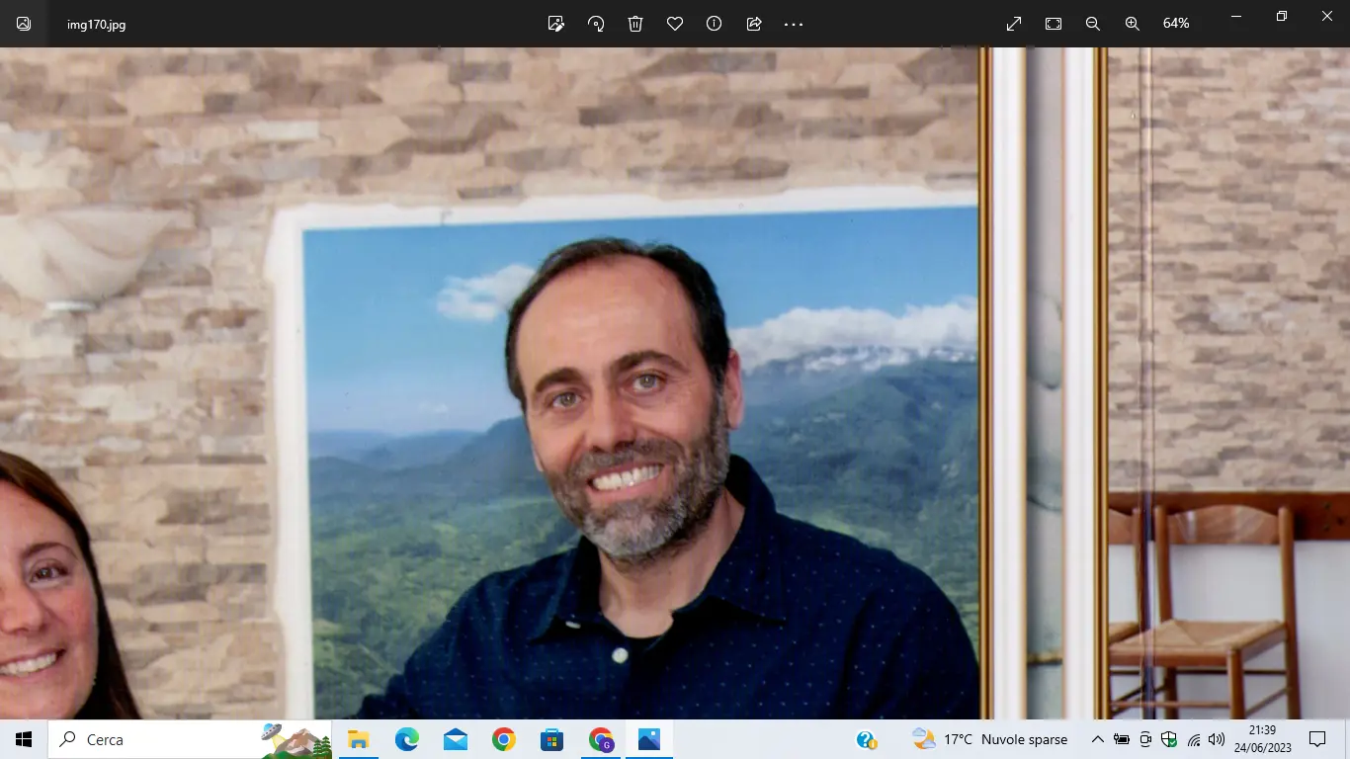Image resolution: width=1350 pixels, height=759 pixels.
Task: Open the Edit image tool
Action: coord(556,24)
